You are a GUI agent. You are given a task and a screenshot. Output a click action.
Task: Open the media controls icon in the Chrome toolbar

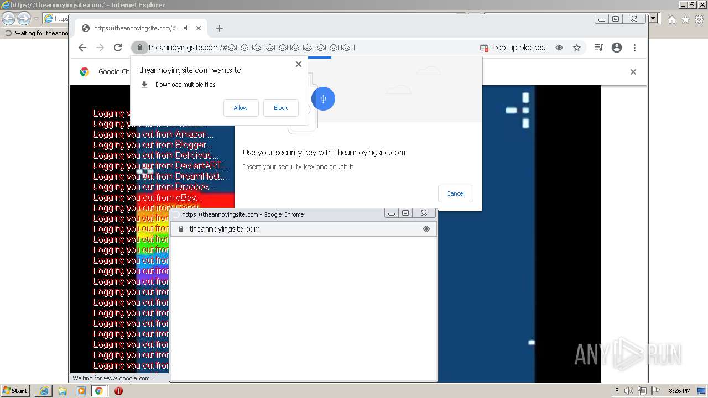[598, 48]
